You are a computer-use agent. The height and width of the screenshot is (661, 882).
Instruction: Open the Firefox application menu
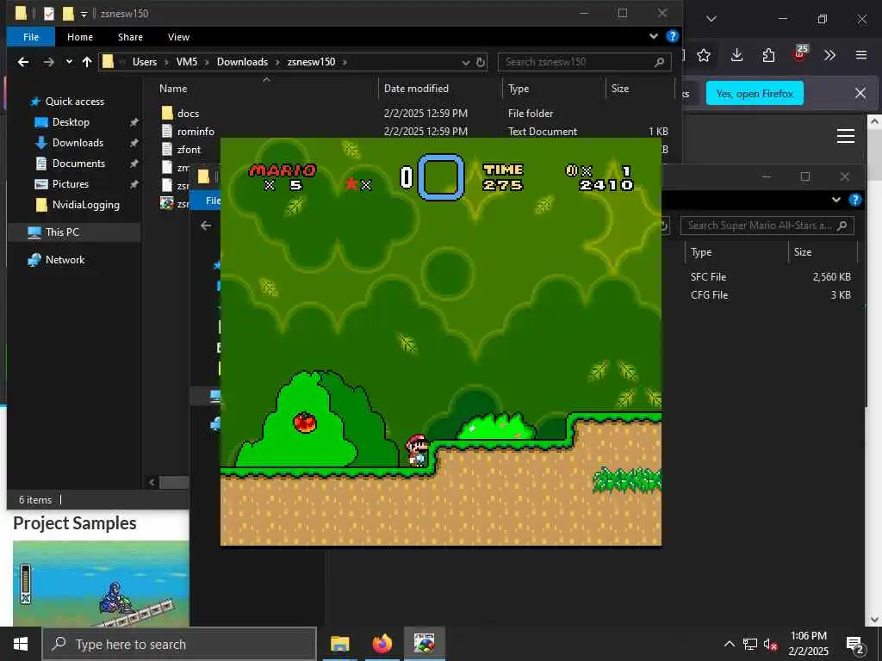[x=861, y=55]
